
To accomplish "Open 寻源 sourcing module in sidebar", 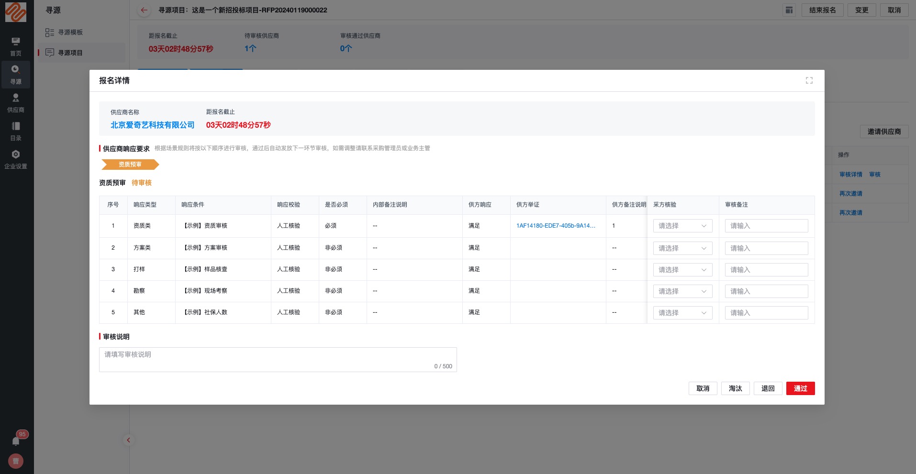I will click(x=16, y=75).
